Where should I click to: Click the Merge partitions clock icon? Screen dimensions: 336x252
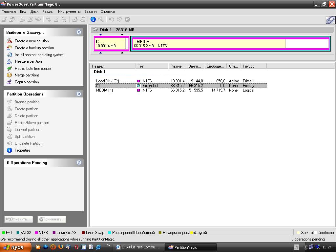(9, 75)
